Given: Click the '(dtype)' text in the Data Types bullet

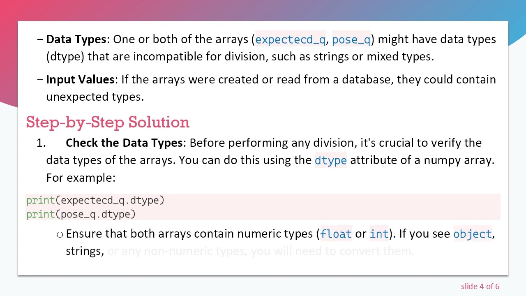Looking at the screenshot, I should tap(65, 56).
